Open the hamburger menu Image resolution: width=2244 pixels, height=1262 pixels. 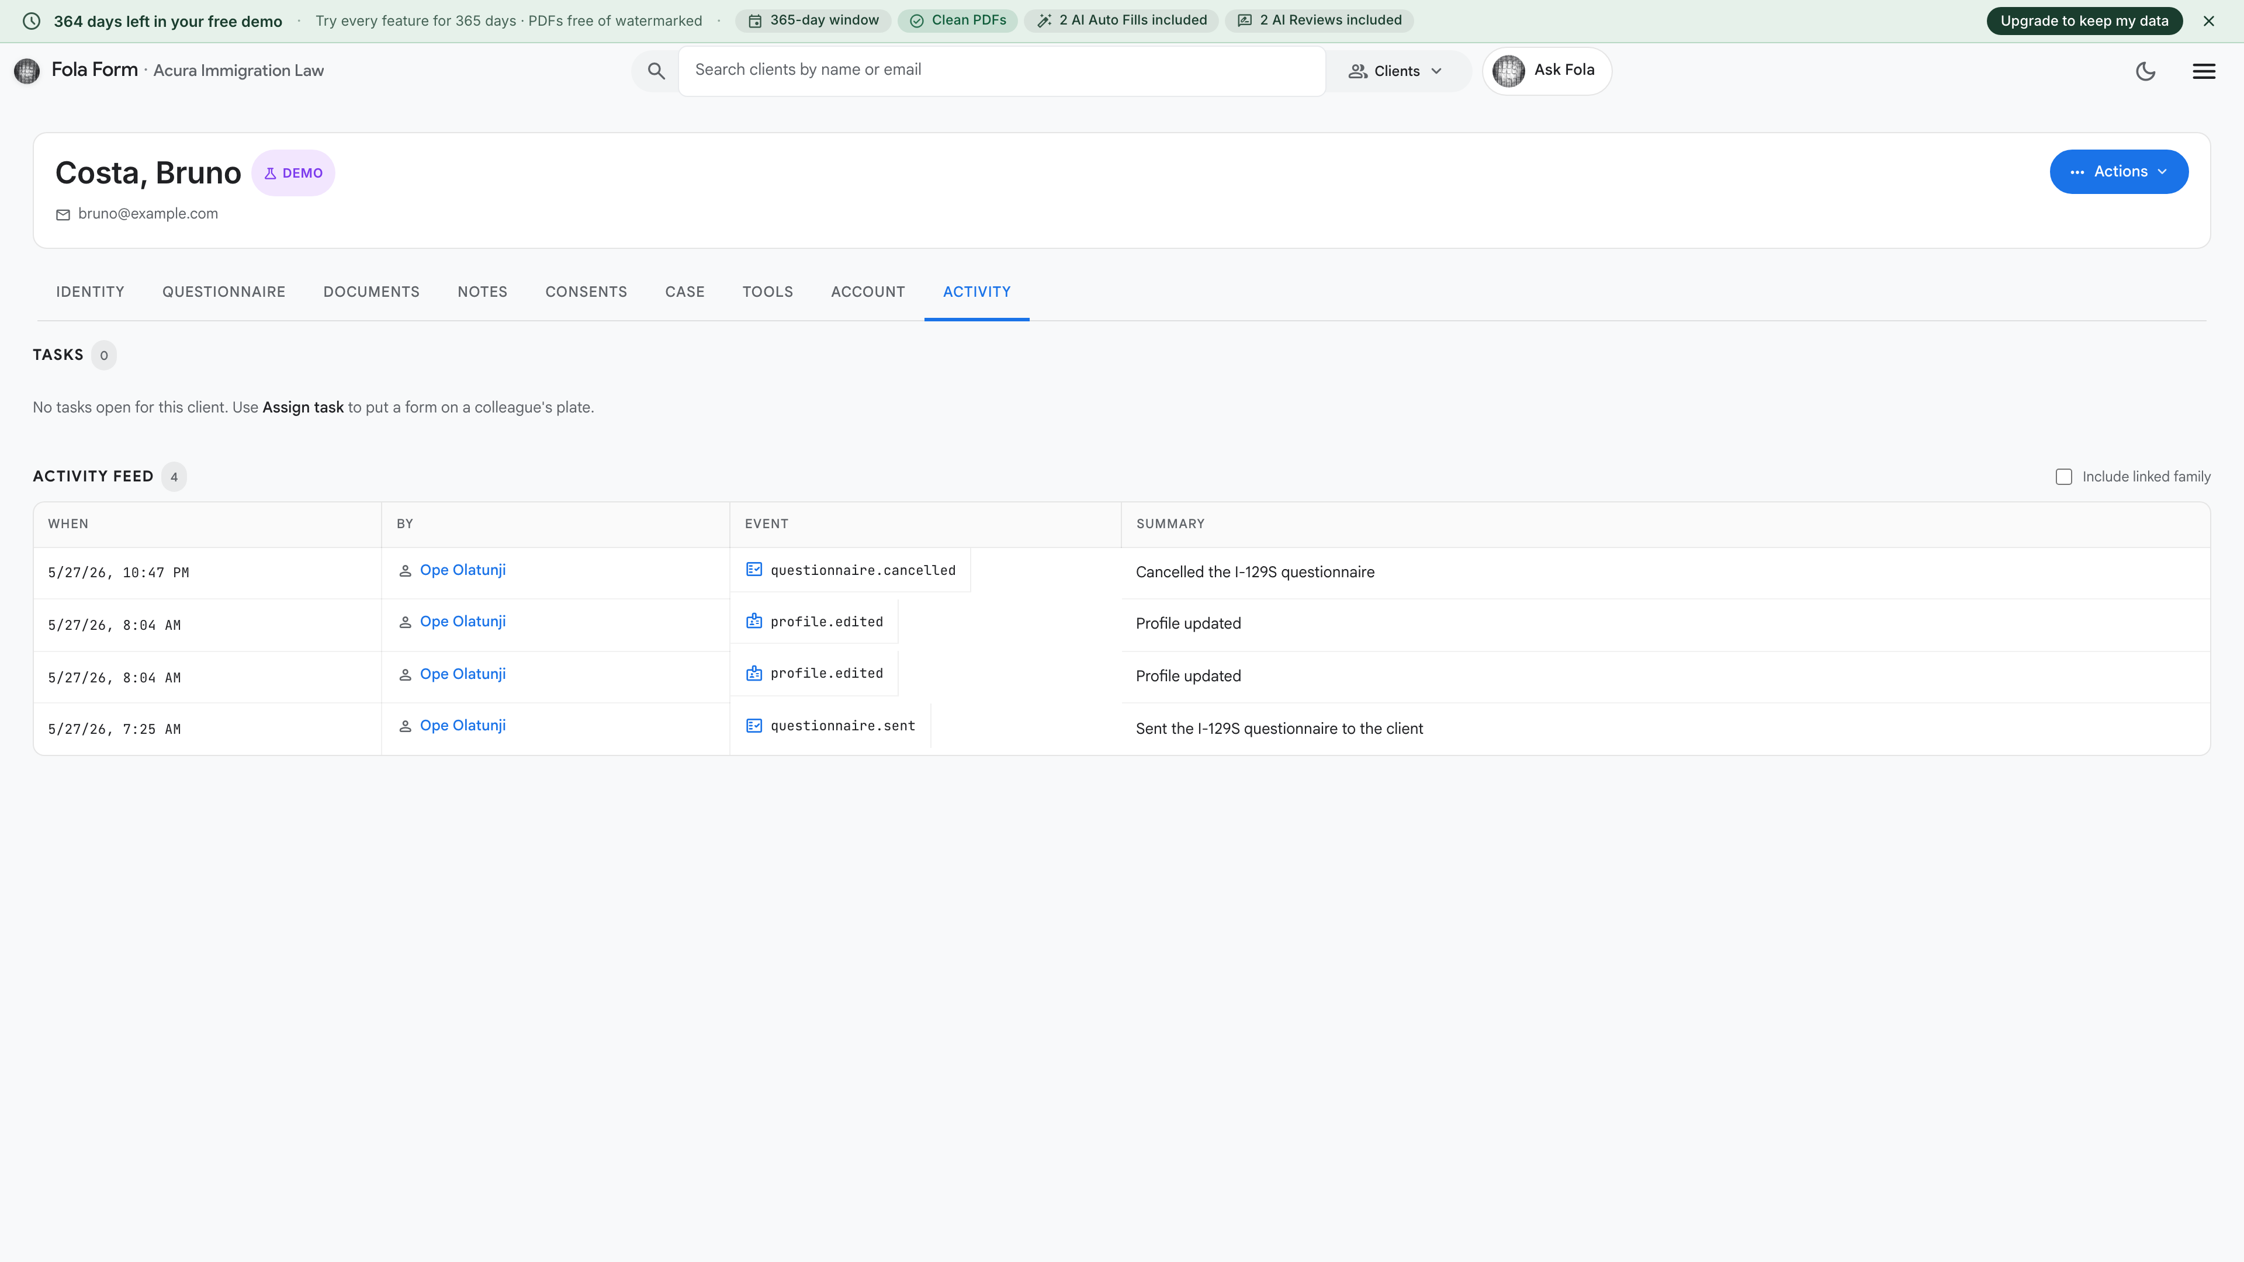[x=2204, y=71]
